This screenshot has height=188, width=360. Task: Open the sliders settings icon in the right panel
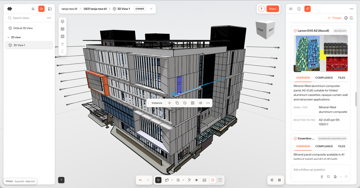(x=291, y=9)
